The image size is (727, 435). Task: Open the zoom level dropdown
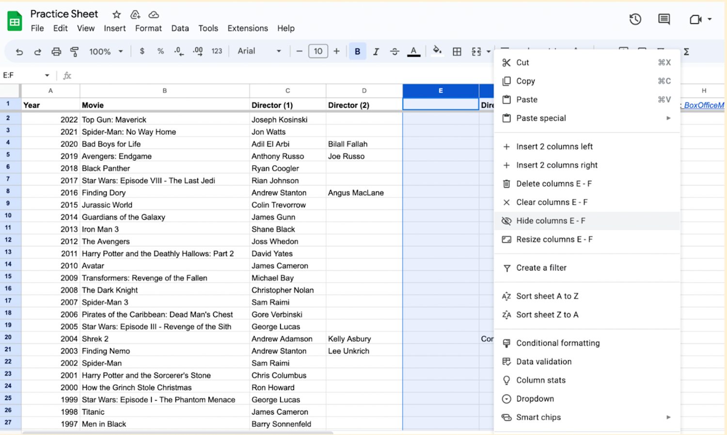(106, 51)
